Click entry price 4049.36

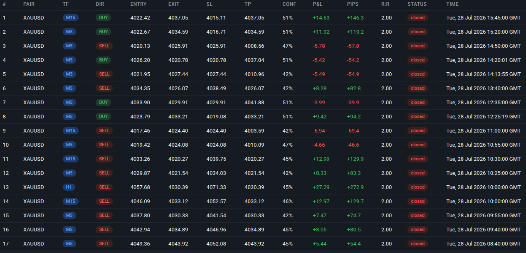pyautogui.click(x=140, y=244)
